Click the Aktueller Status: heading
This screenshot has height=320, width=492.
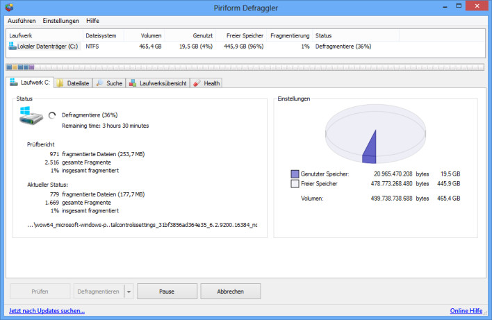(47, 185)
